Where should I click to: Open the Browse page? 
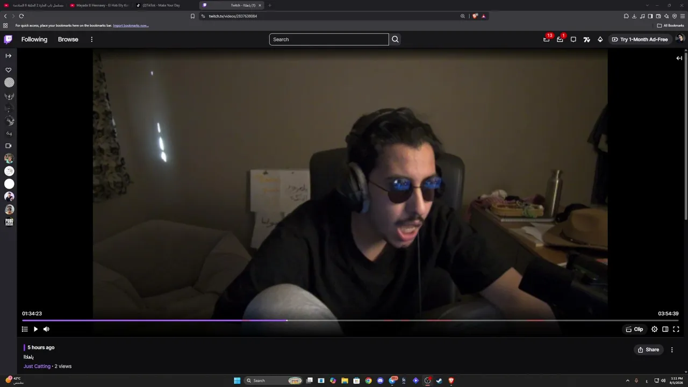(68, 39)
